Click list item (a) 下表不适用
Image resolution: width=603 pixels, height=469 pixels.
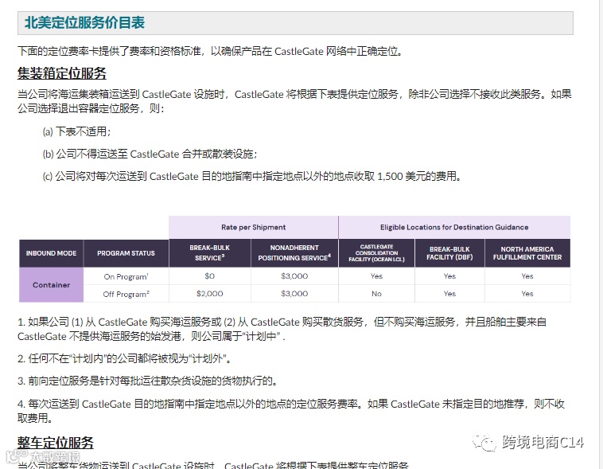pos(77,131)
